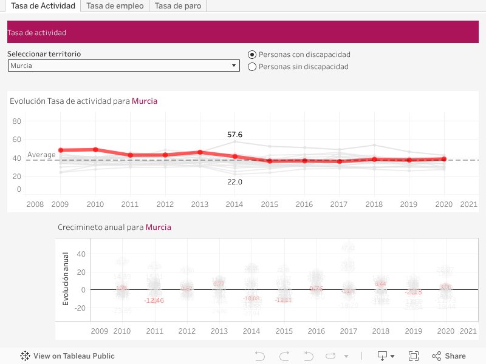Open the Download icon menu
The width and height of the screenshot is (486, 364).
pos(385,356)
